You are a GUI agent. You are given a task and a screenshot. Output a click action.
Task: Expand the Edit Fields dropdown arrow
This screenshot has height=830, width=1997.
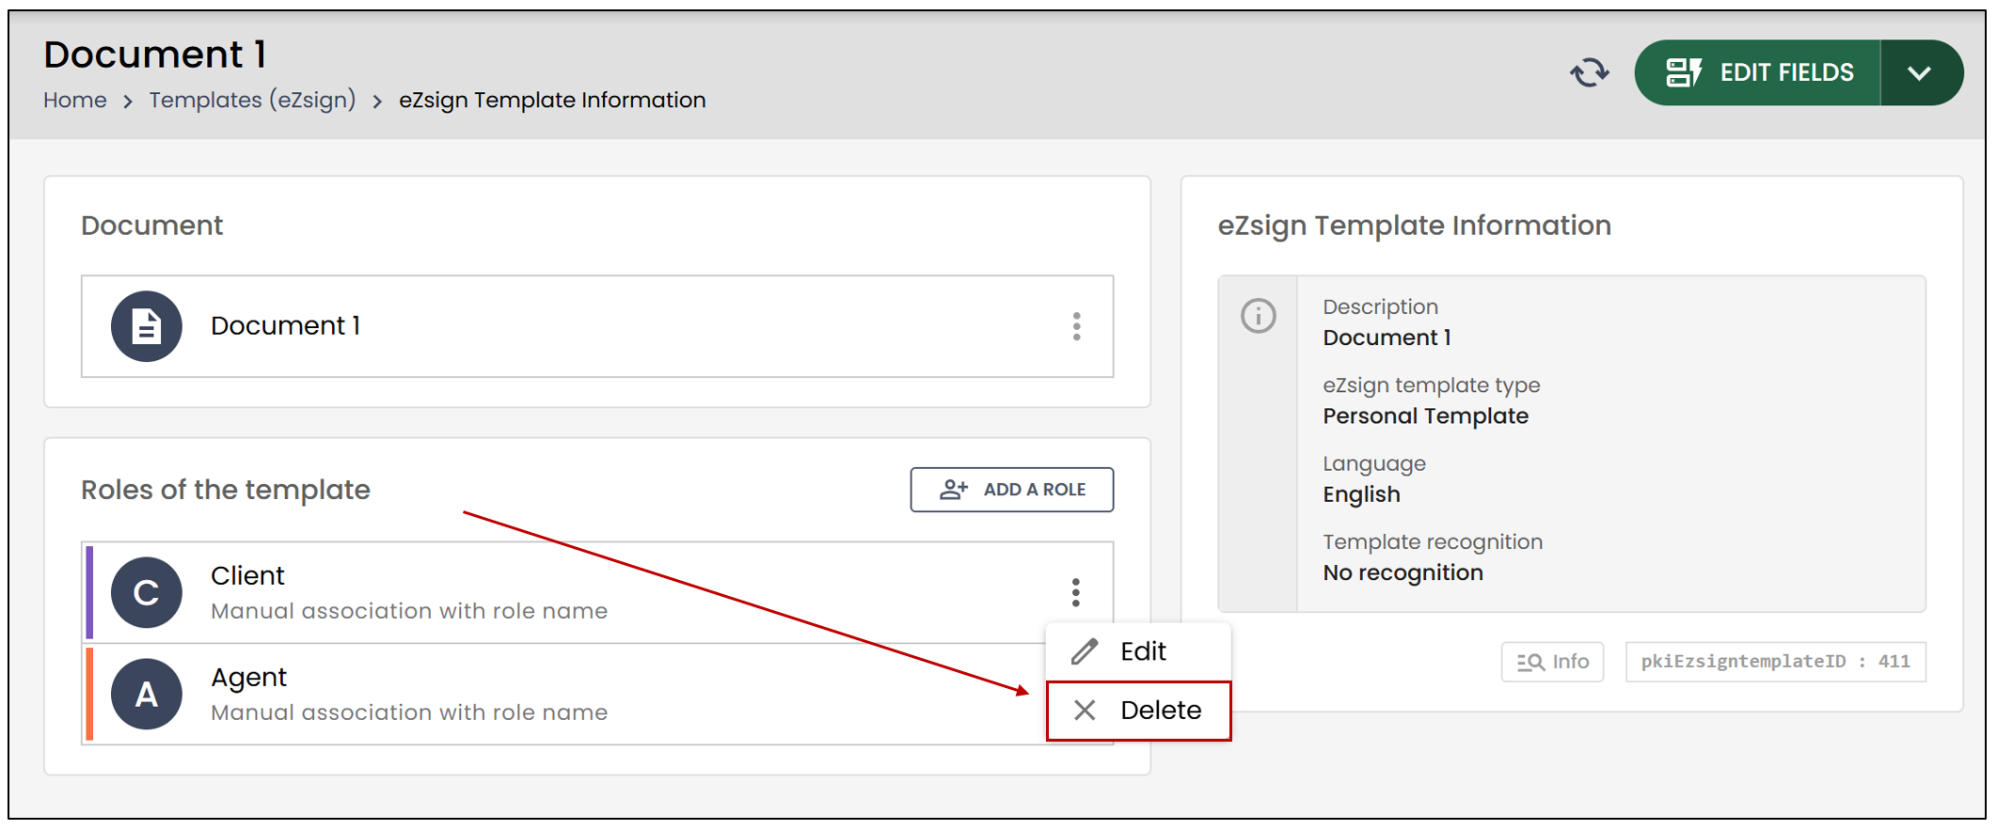click(x=1921, y=72)
